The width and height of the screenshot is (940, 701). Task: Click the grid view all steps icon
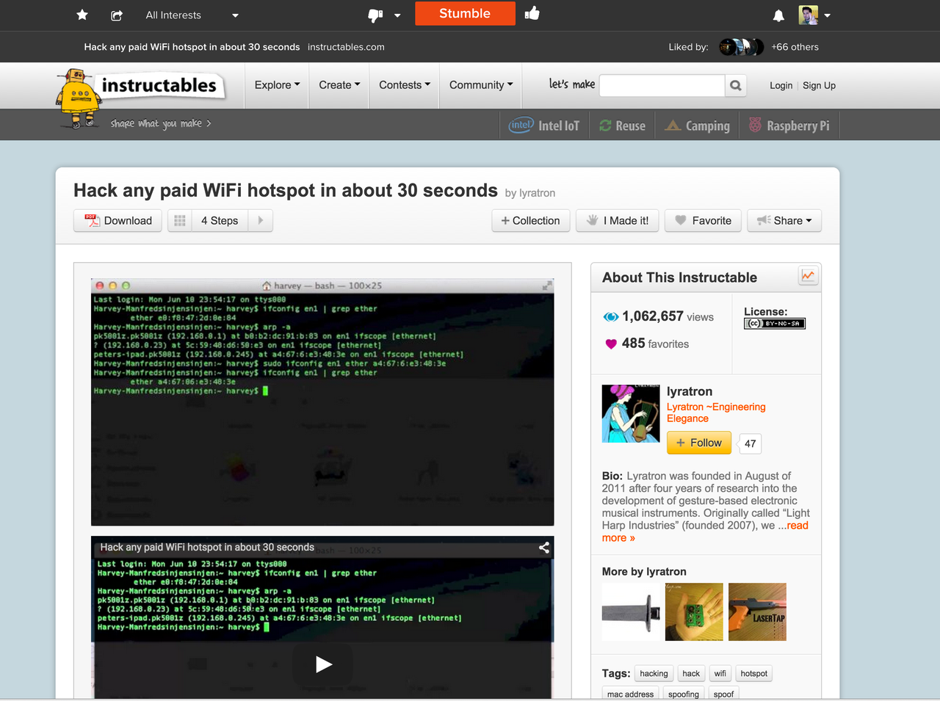(180, 221)
